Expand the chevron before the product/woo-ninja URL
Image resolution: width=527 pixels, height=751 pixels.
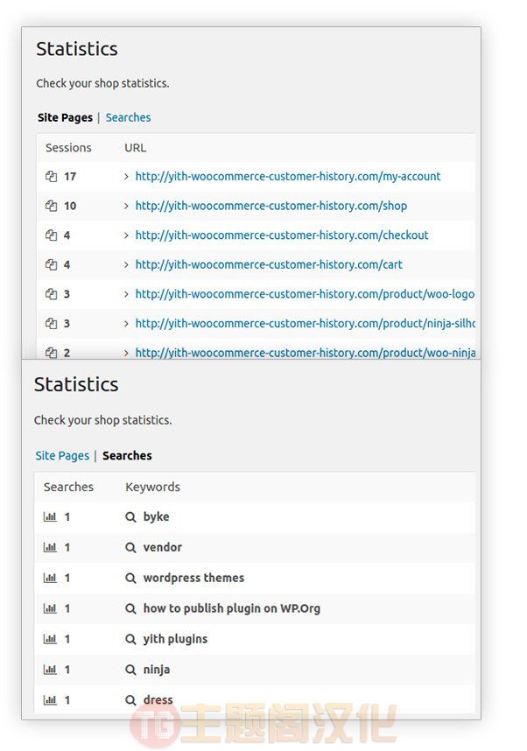(x=126, y=353)
